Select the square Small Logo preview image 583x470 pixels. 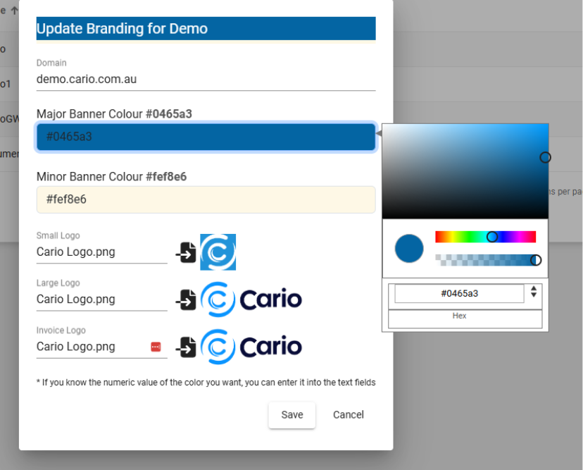click(218, 252)
